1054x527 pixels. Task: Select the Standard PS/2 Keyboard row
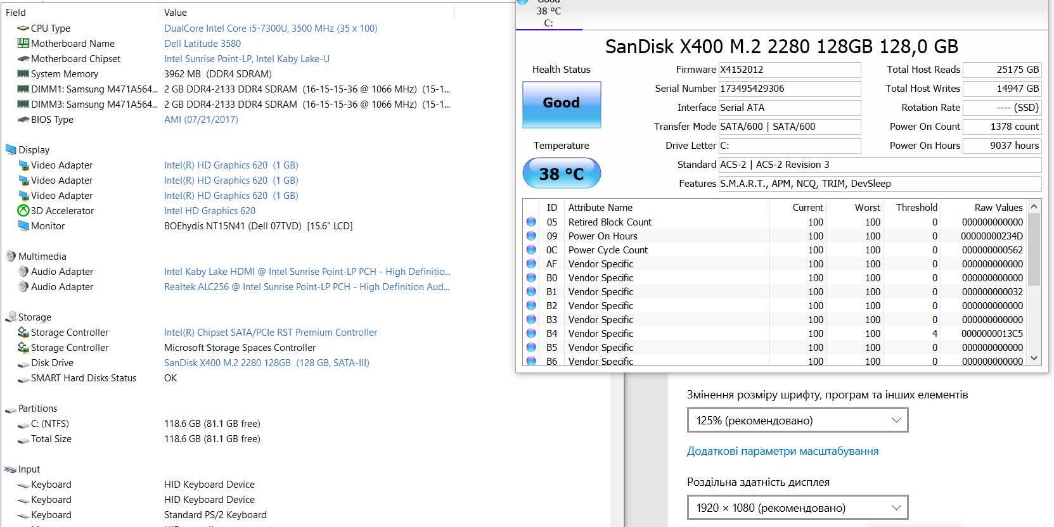(x=215, y=515)
